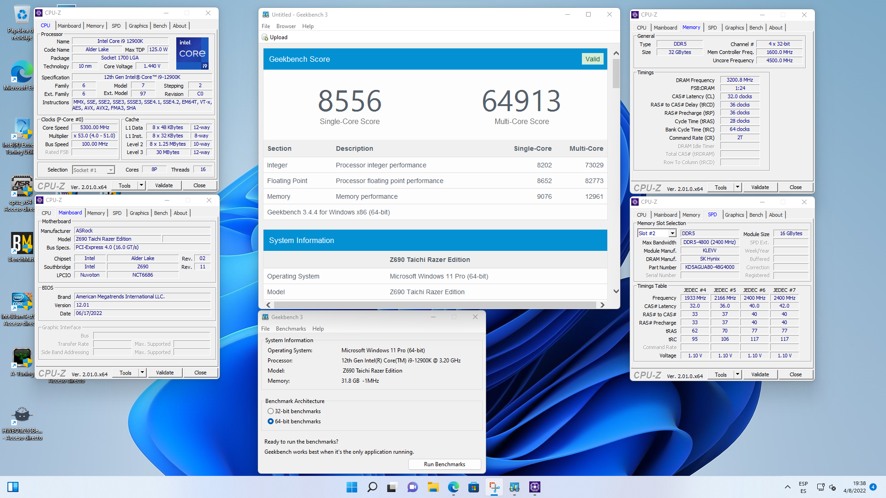Open the taskbar app with monitor icon
886x498 pixels.
click(x=514, y=487)
